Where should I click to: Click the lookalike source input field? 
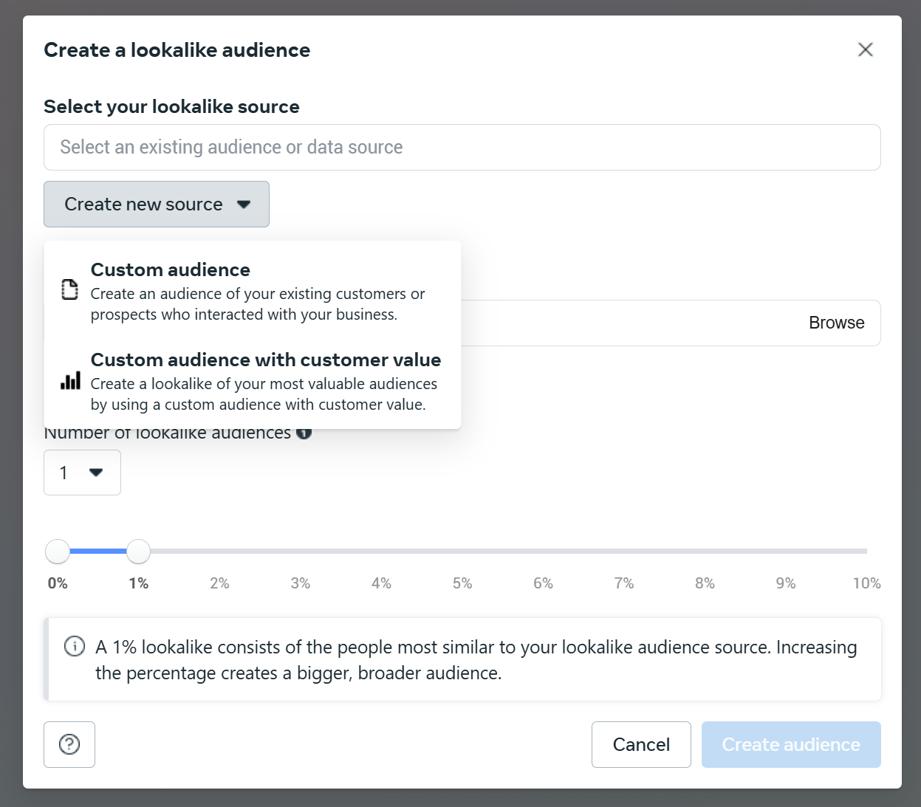pos(462,147)
